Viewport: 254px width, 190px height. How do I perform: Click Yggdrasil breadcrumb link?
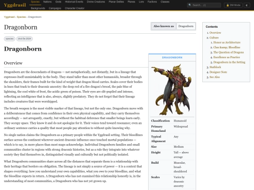9,17
